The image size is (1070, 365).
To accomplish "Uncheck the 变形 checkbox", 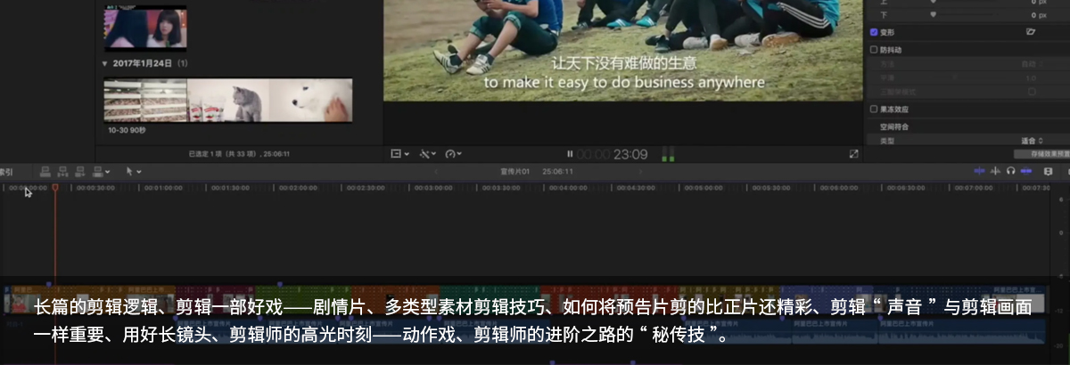I will (x=874, y=32).
